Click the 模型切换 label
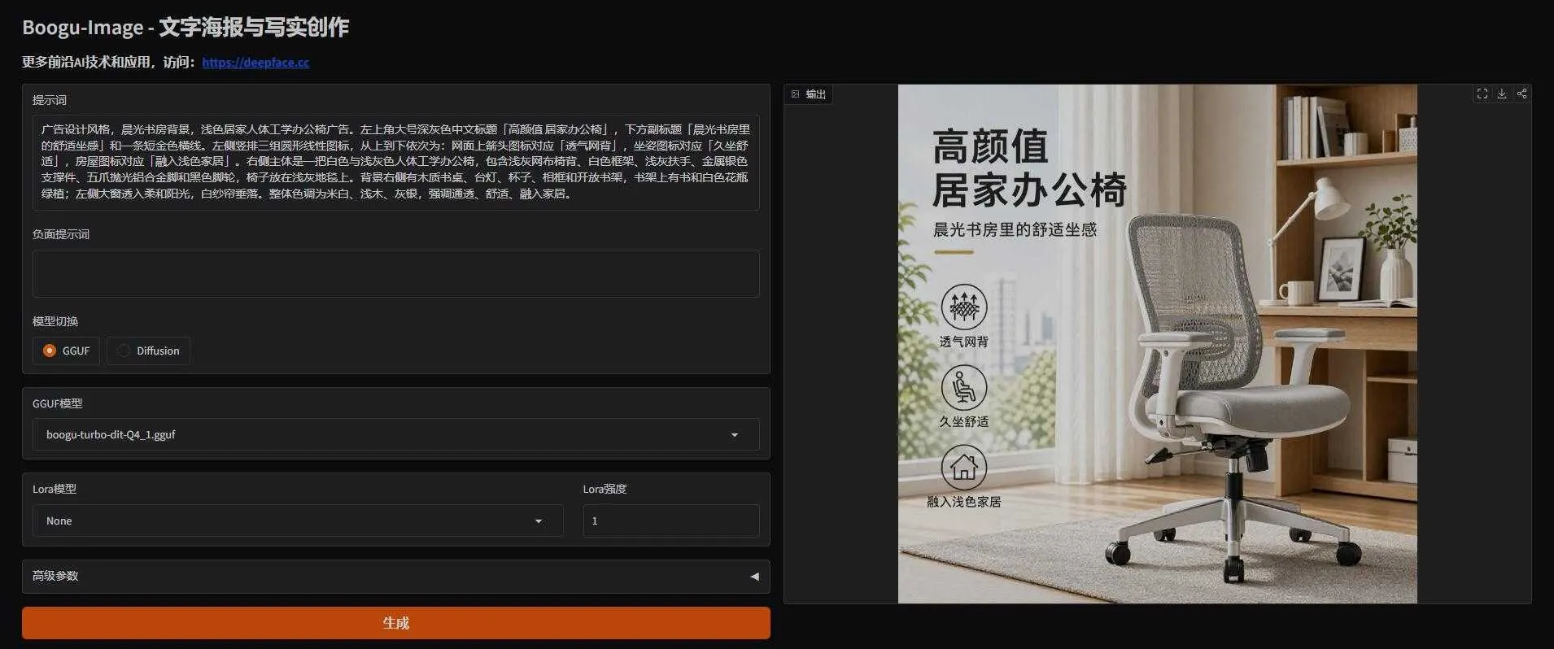This screenshot has height=649, width=1554. pyautogui.click(x=55, y=321)
